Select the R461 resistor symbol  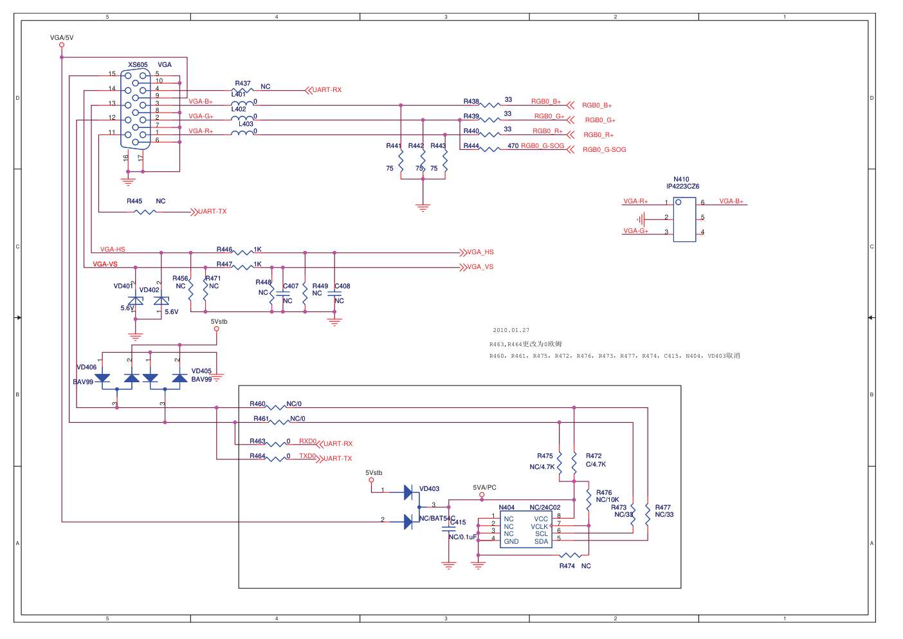pyautogui.click(x=279, y=422)
